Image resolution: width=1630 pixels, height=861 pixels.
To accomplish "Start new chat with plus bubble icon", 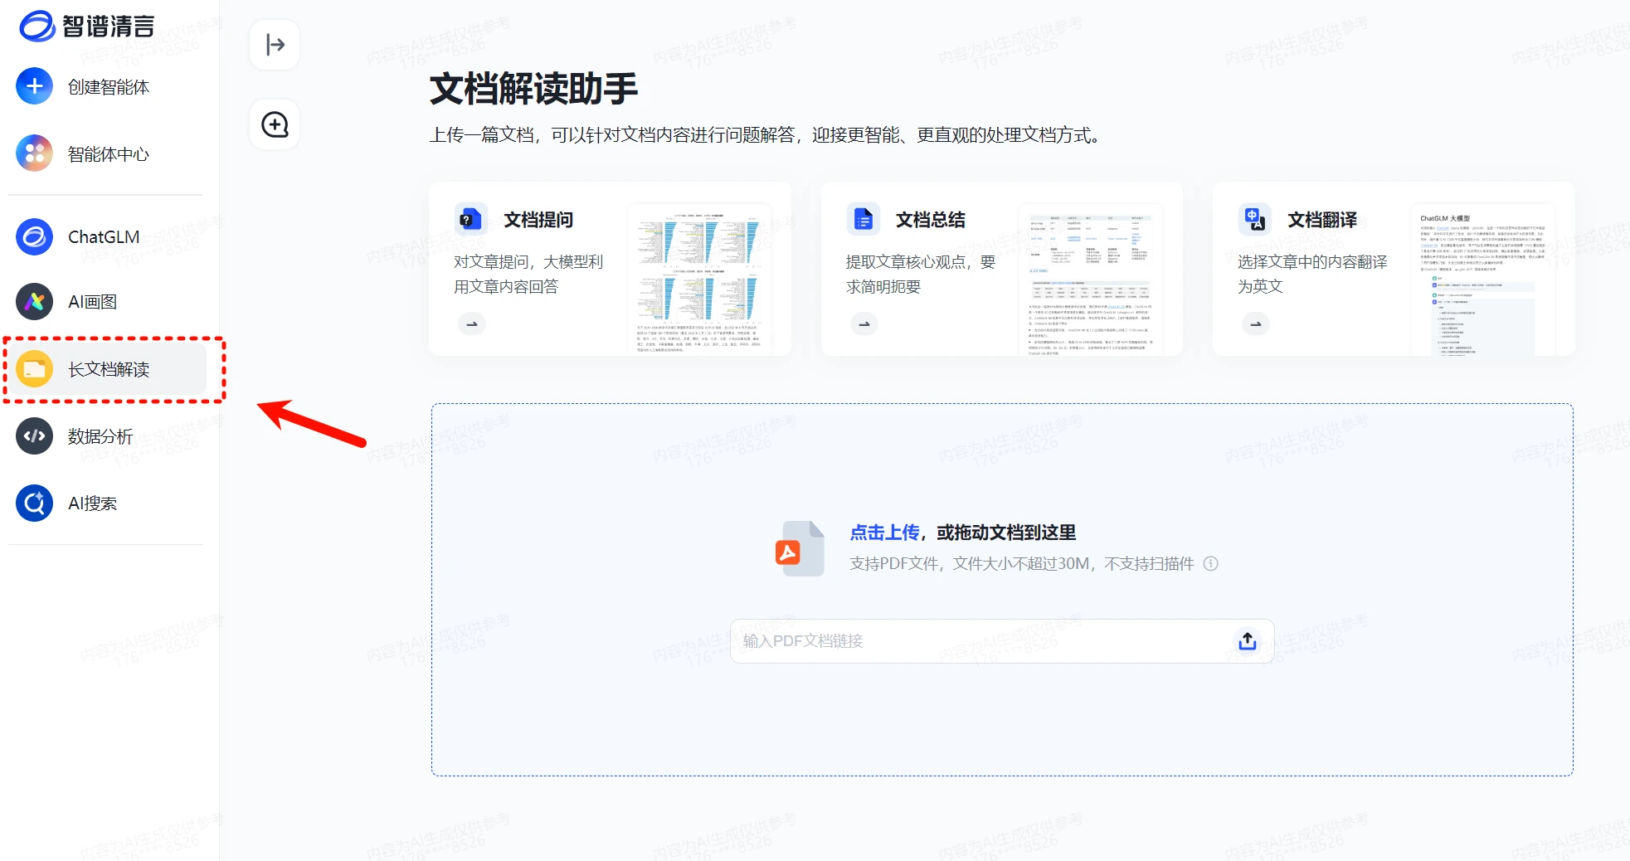I will pyautogui.click(x=275, y=124).
